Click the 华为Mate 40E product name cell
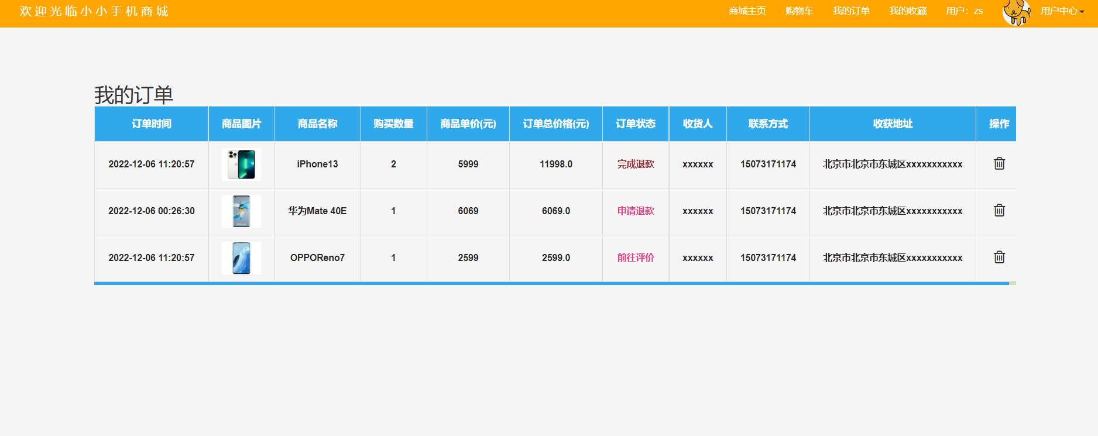 pyautogui.click(x=317, y=211)
